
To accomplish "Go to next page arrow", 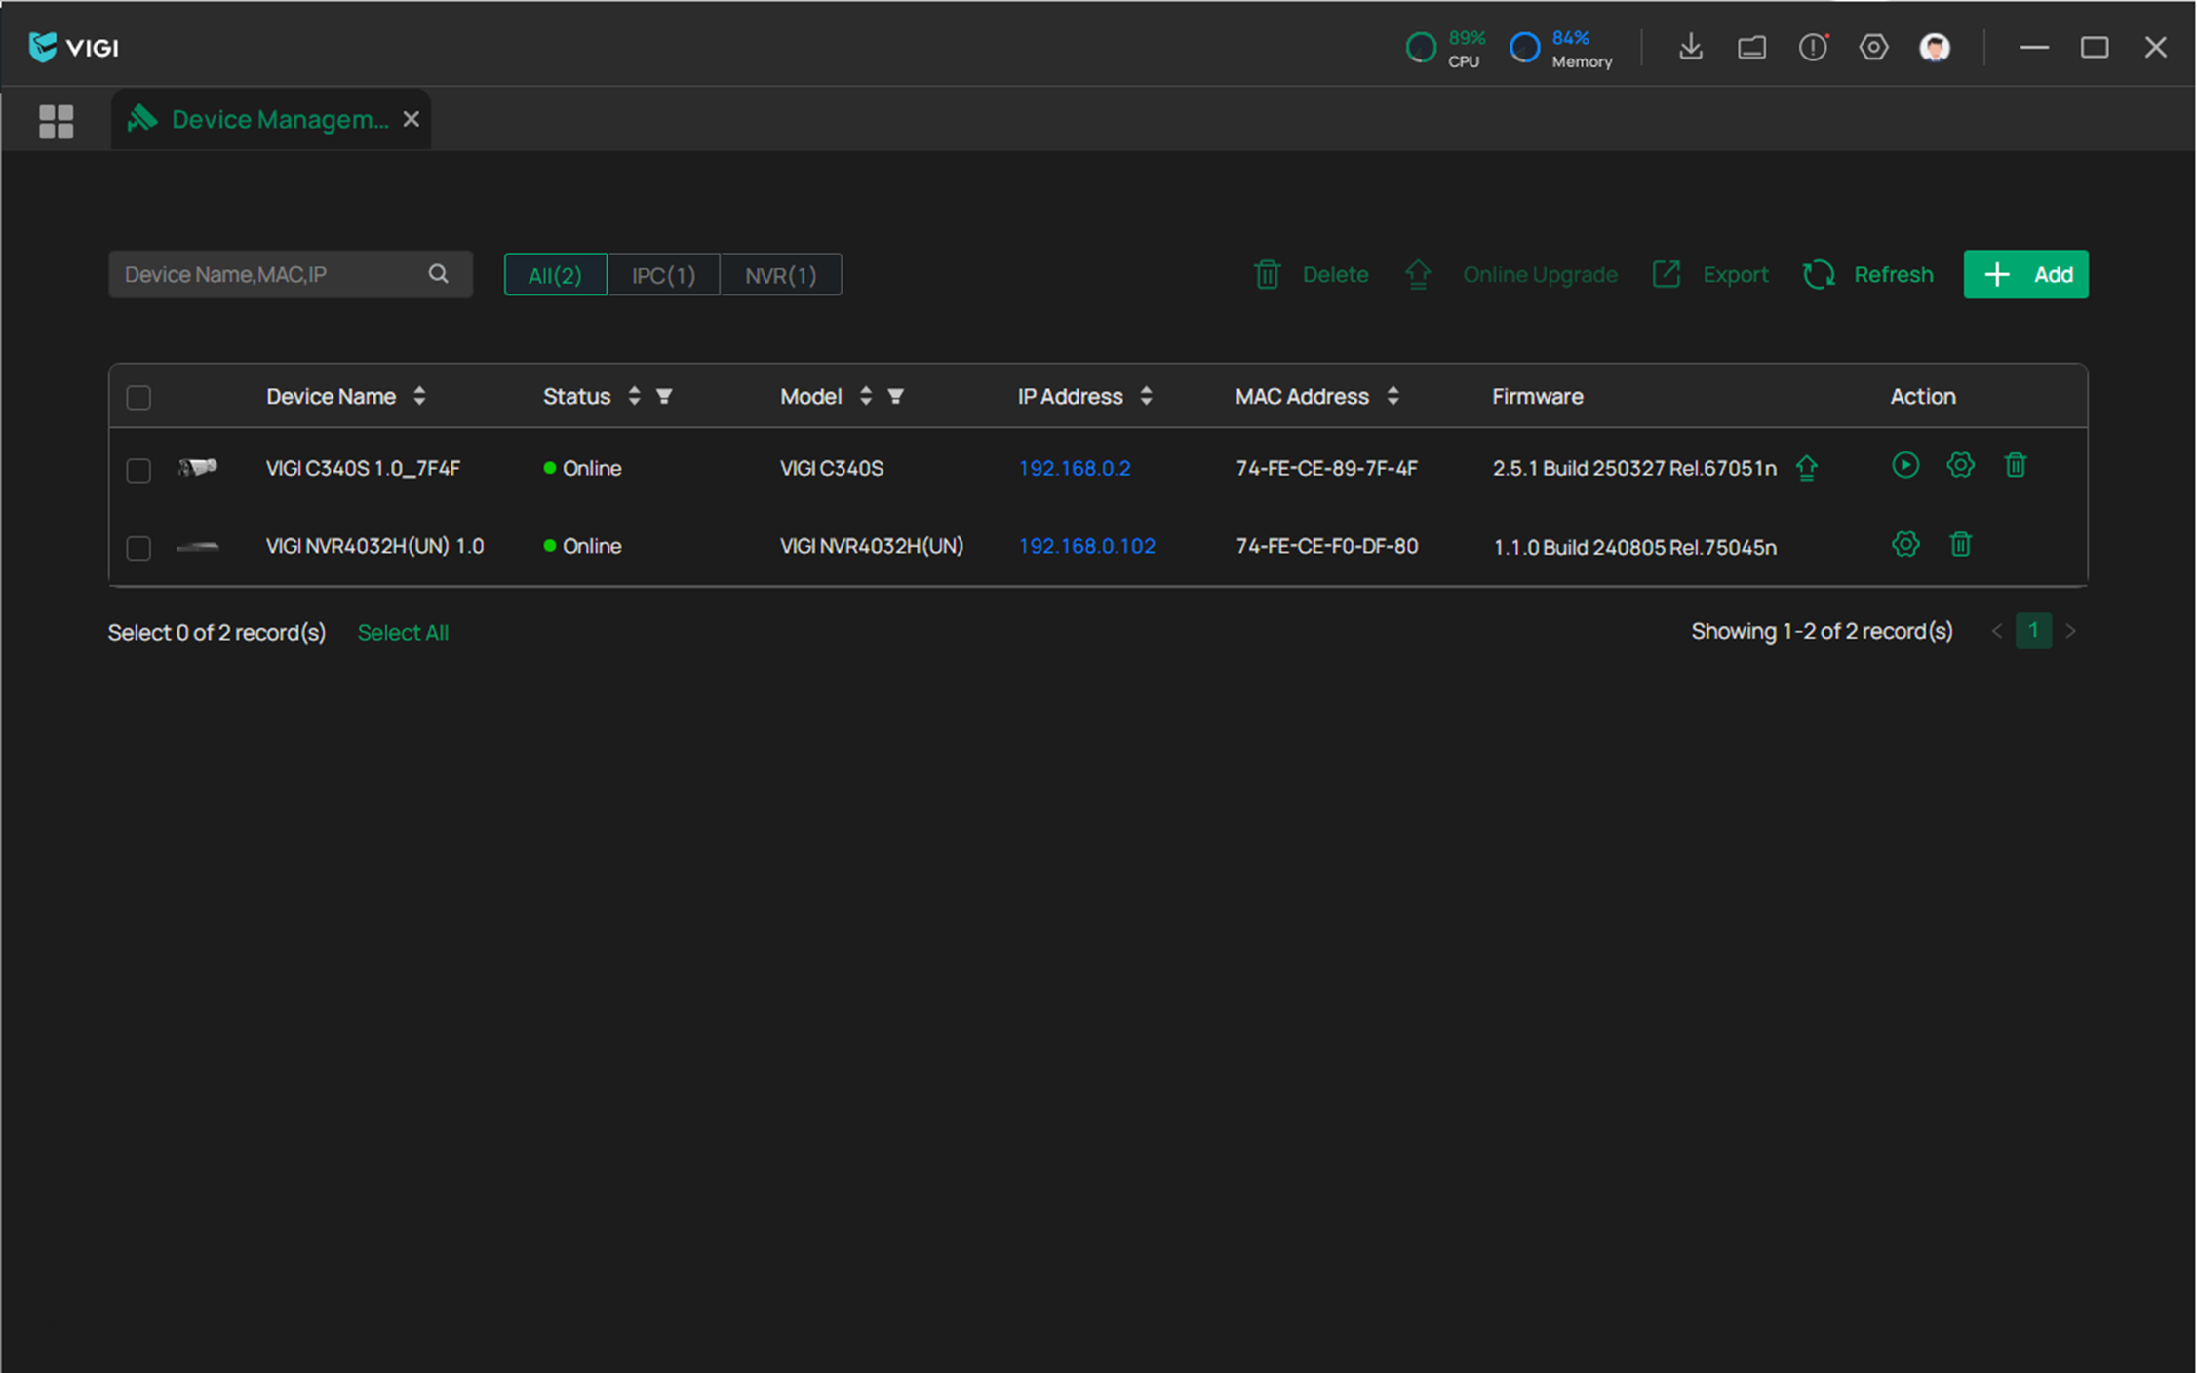I will point(2070,631).
